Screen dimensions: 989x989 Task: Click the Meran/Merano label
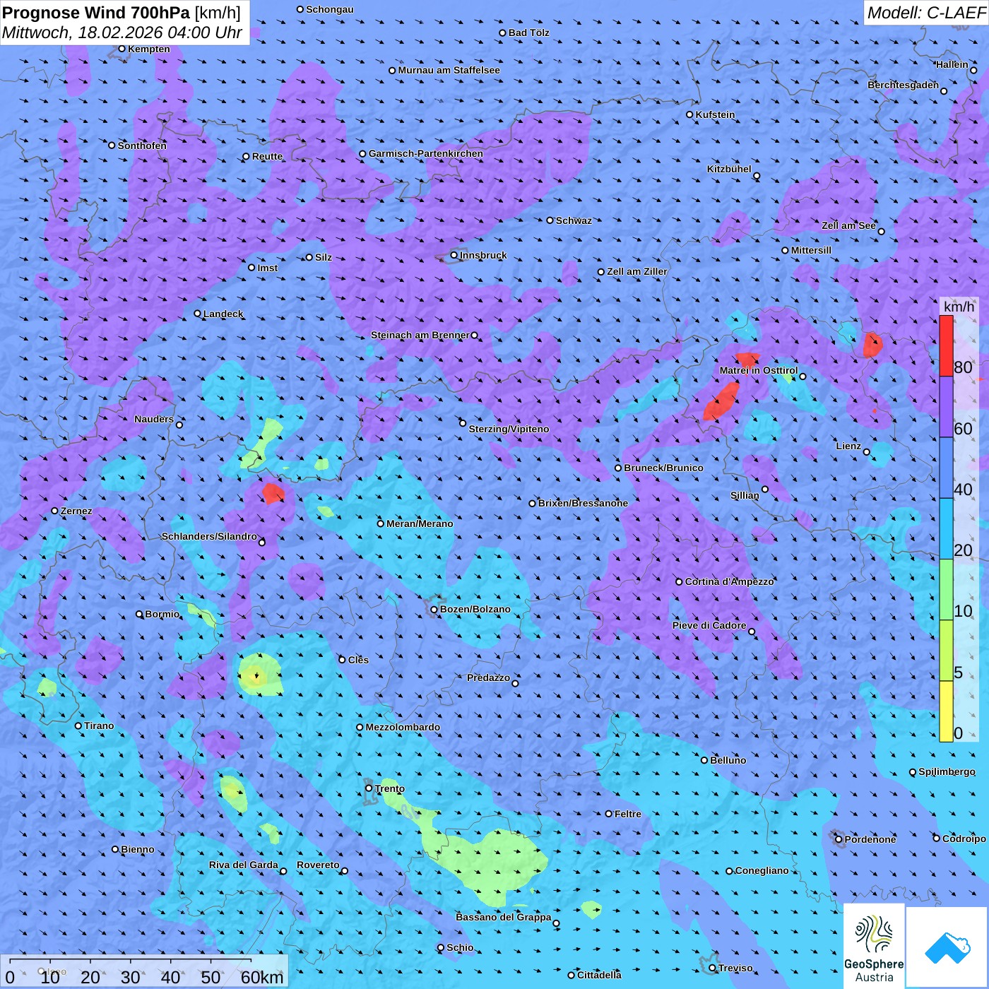click(420, 523)
